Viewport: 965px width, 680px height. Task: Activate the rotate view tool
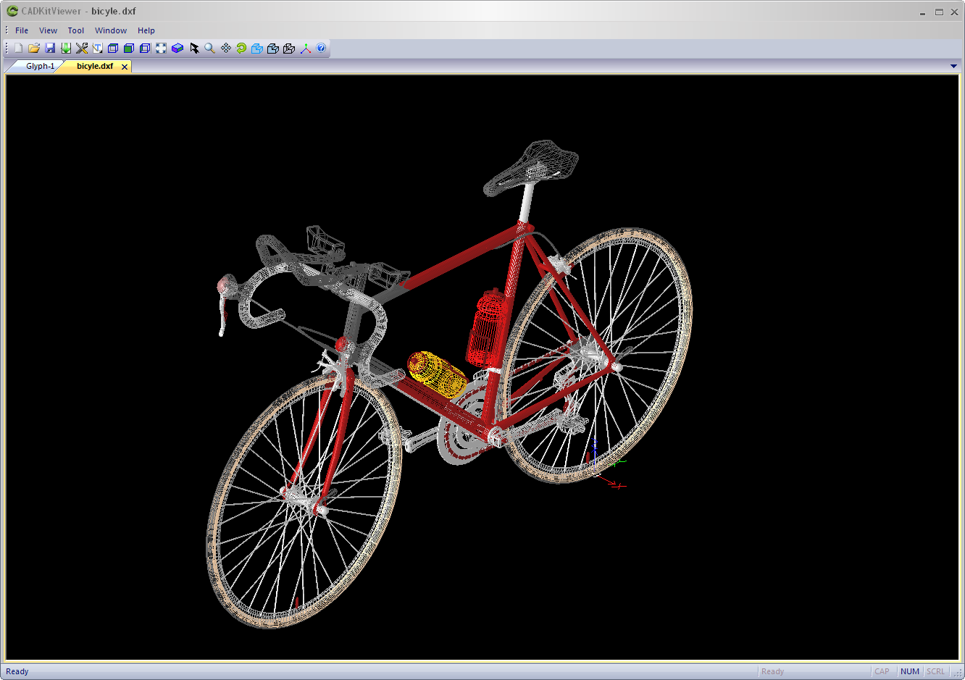(241, 48)
